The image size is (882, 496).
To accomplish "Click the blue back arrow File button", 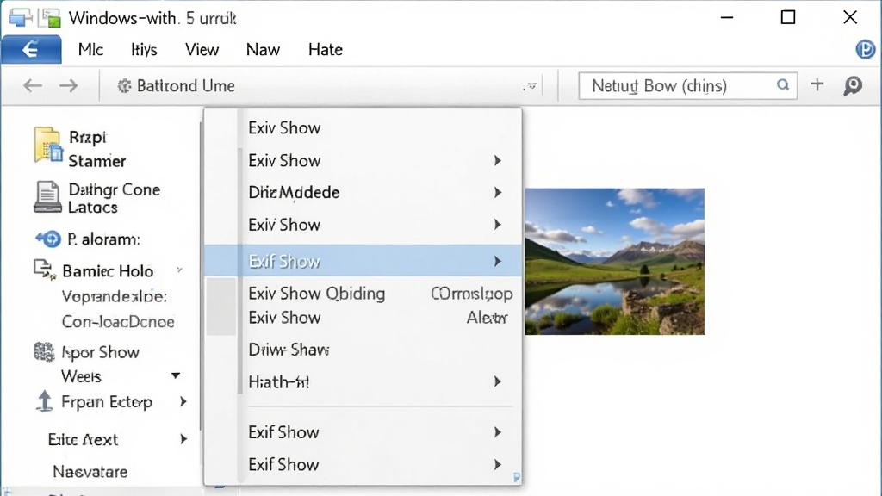I will tap(31, 49).
